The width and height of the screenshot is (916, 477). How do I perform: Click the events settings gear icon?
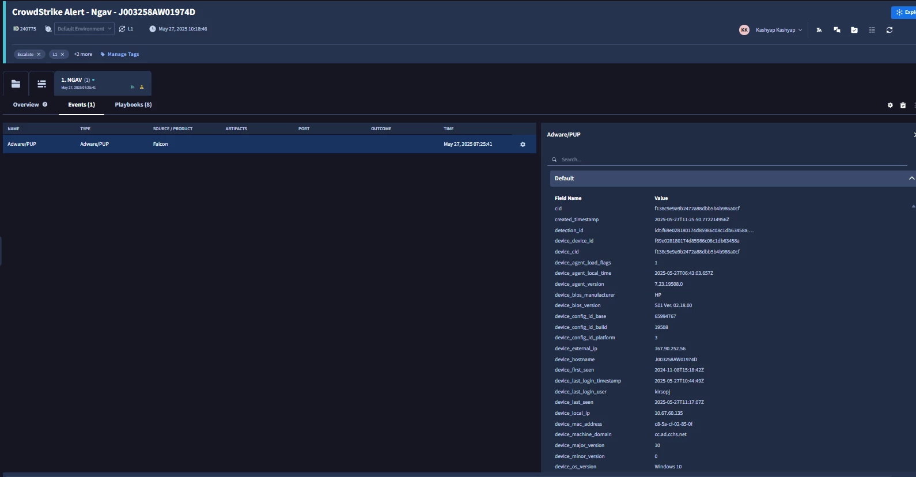(x=890, y=105)
